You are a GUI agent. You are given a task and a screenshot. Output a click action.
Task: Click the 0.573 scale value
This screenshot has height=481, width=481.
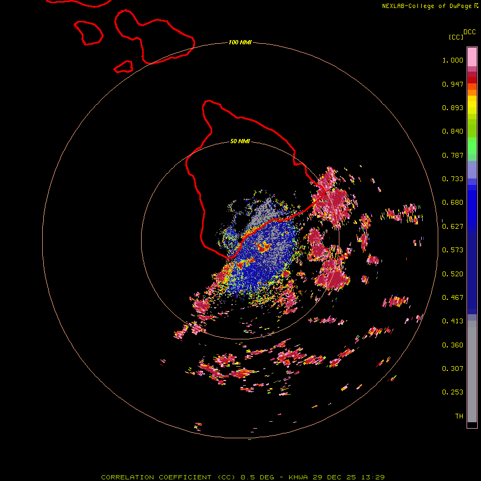(453, 250)
